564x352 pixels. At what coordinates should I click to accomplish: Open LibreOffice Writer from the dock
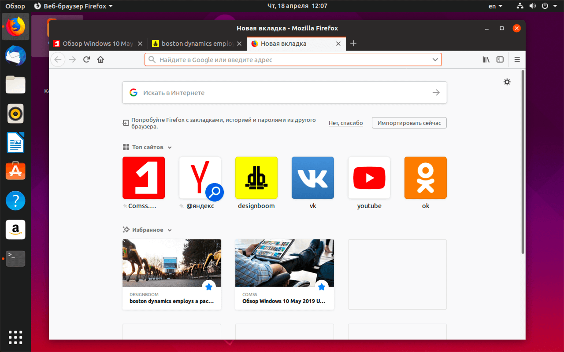(15, 143)
